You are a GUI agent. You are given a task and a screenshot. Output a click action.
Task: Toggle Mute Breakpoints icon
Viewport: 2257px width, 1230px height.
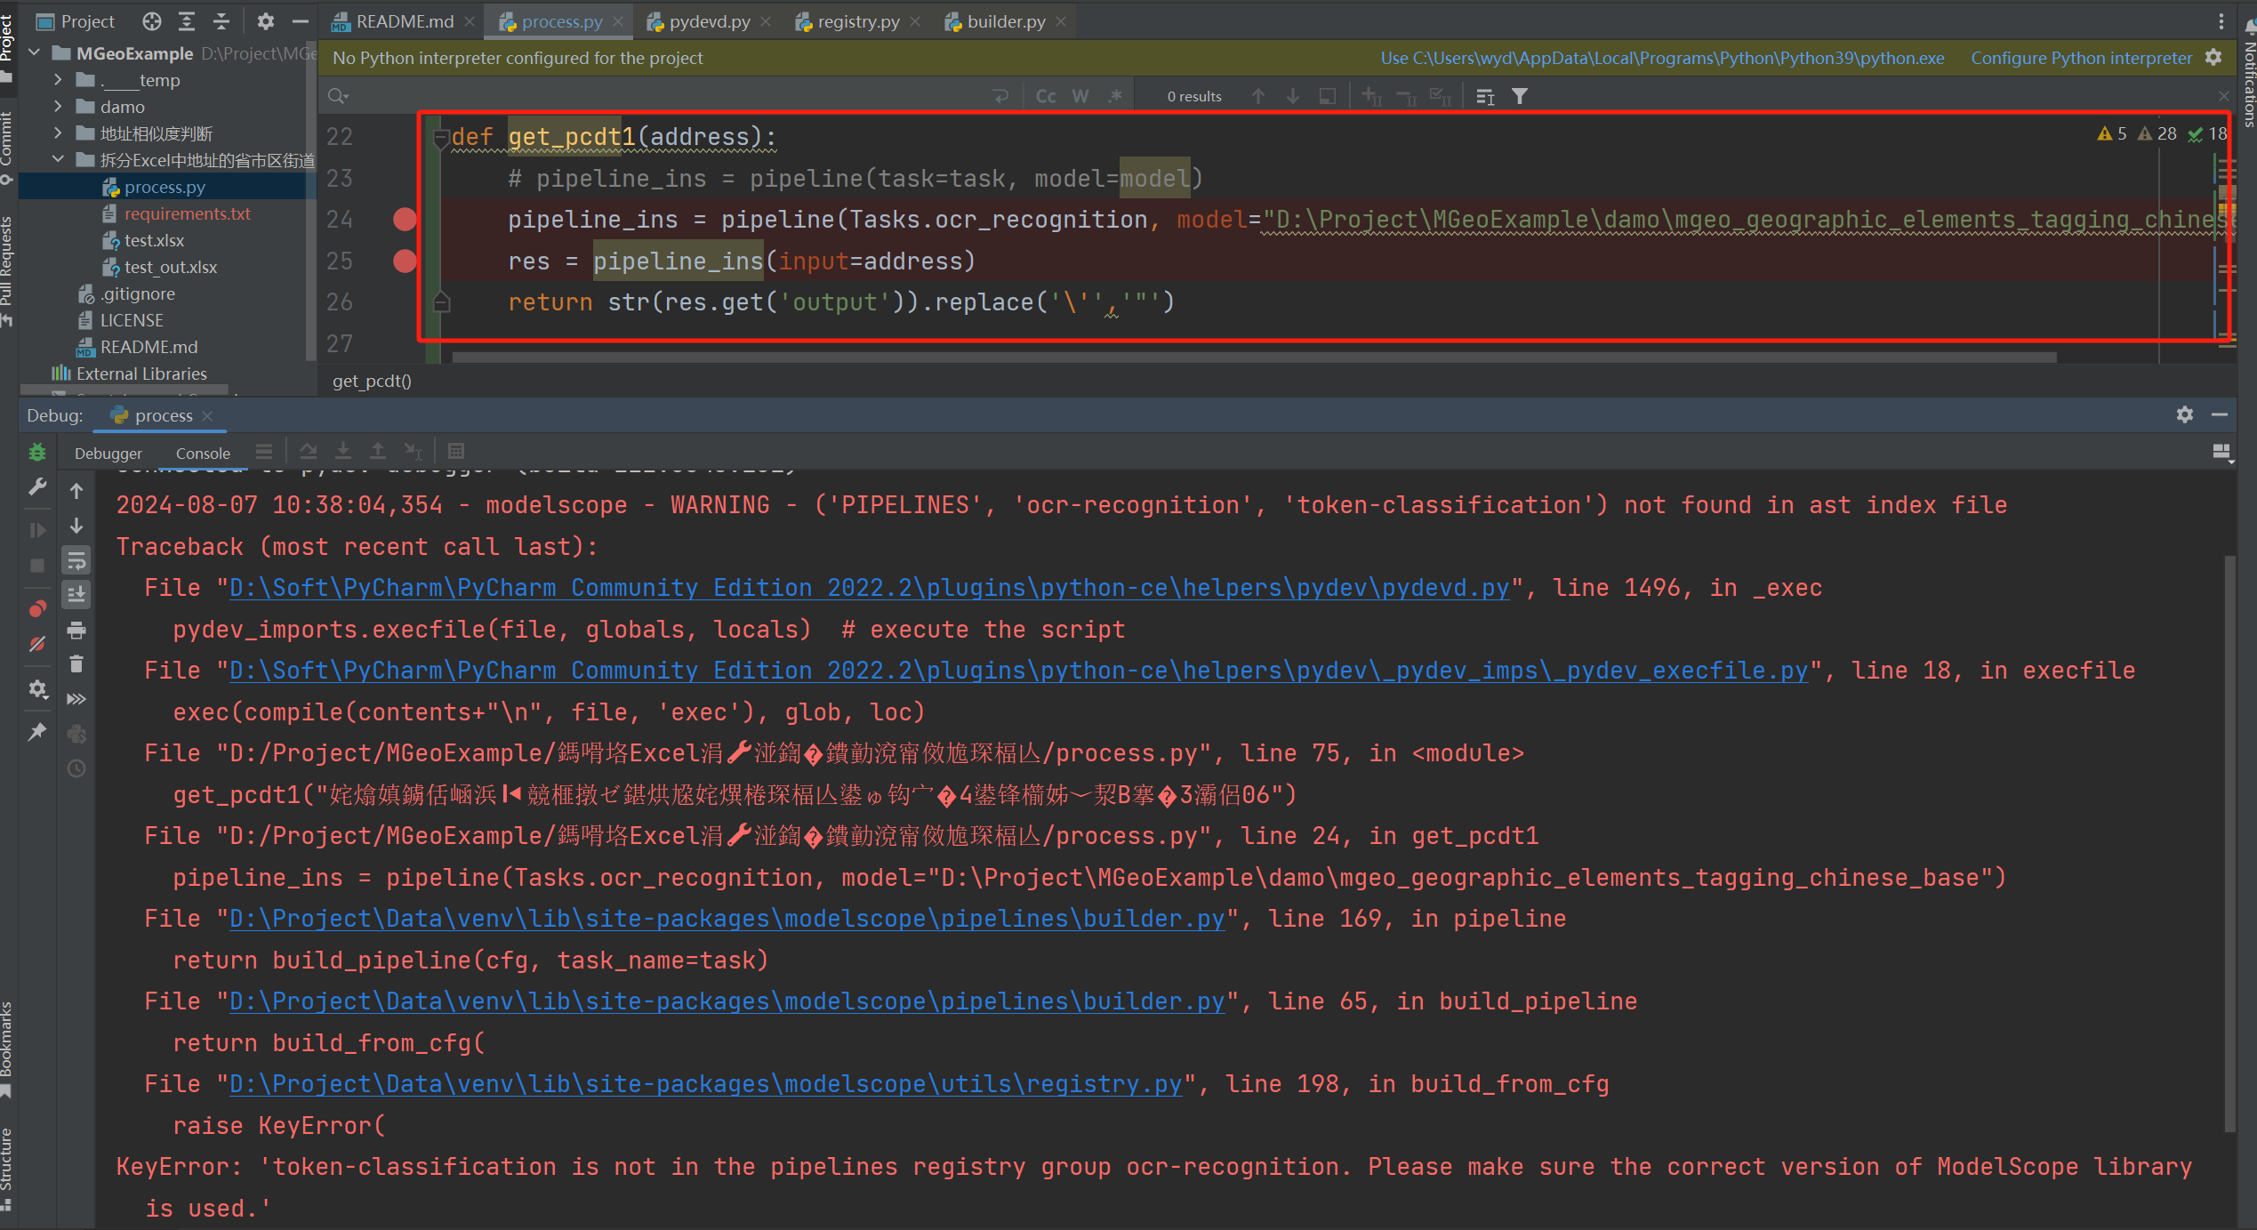tap(37, 644)
